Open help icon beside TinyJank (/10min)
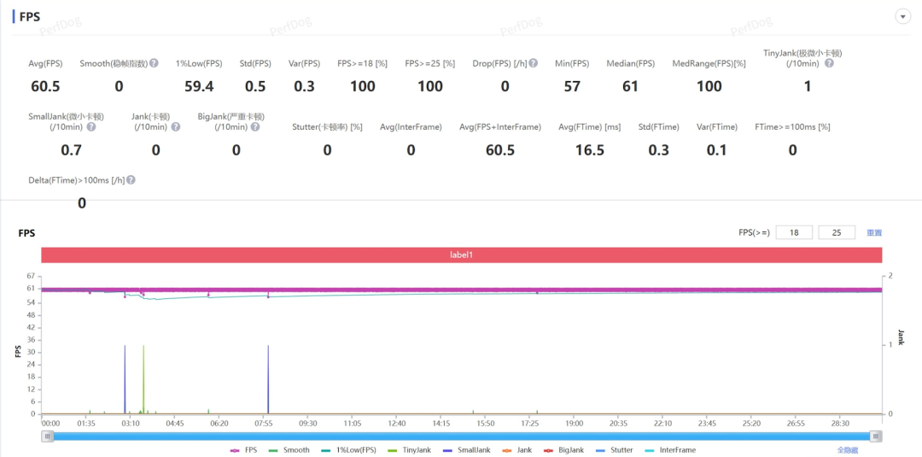This screenshot has width=922, height=457. tap(829, 63)
